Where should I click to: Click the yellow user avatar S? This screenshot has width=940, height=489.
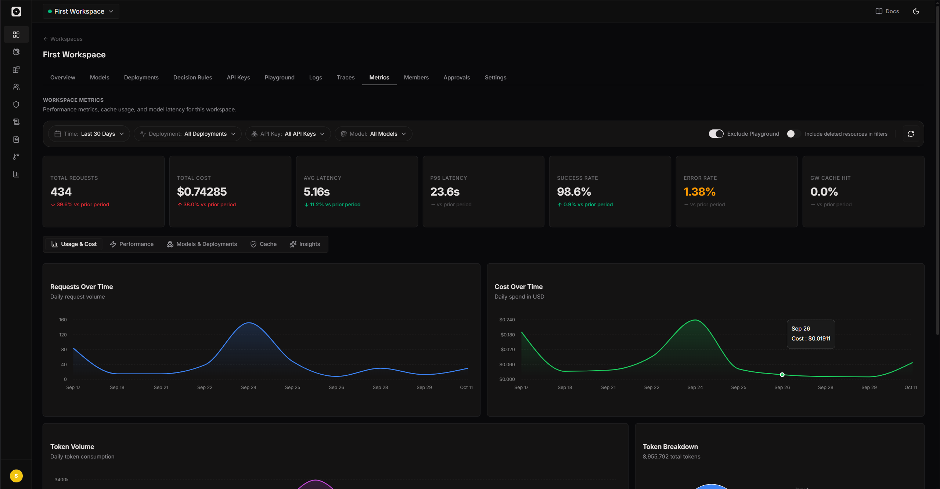tap(16, 476)
